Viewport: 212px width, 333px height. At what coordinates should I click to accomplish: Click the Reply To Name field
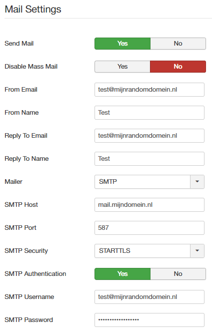coord(149,159)
